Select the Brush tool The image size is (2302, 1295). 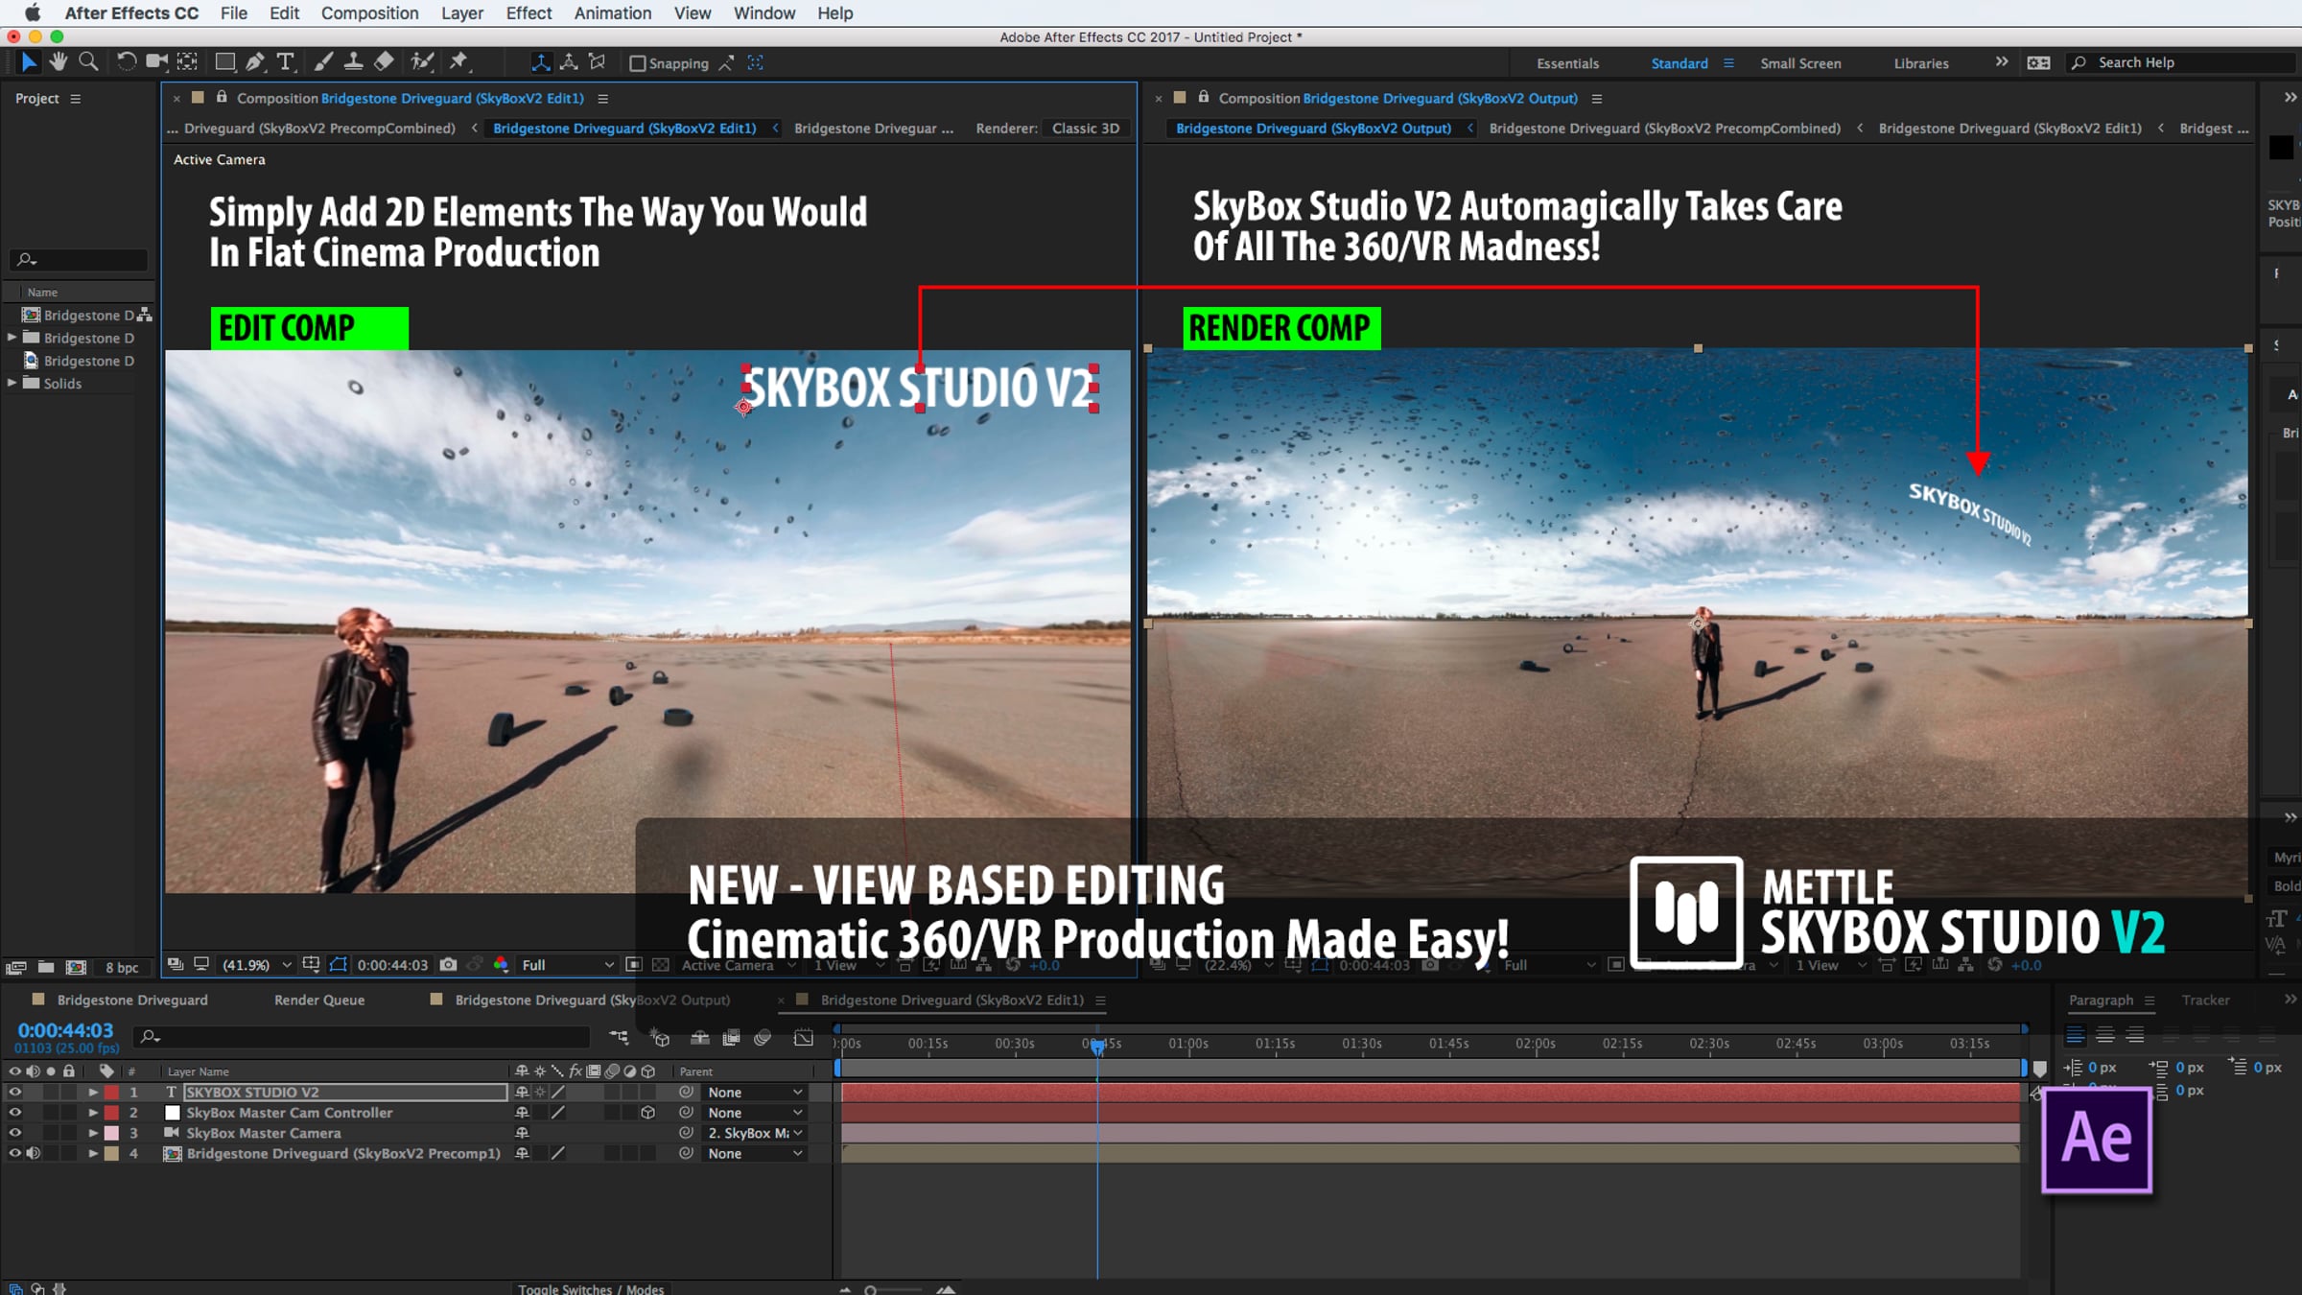[x=323, y=62]
